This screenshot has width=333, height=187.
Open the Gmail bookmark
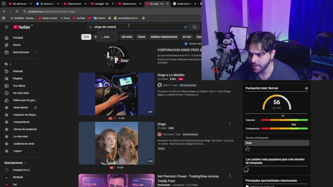pos(65,18)
